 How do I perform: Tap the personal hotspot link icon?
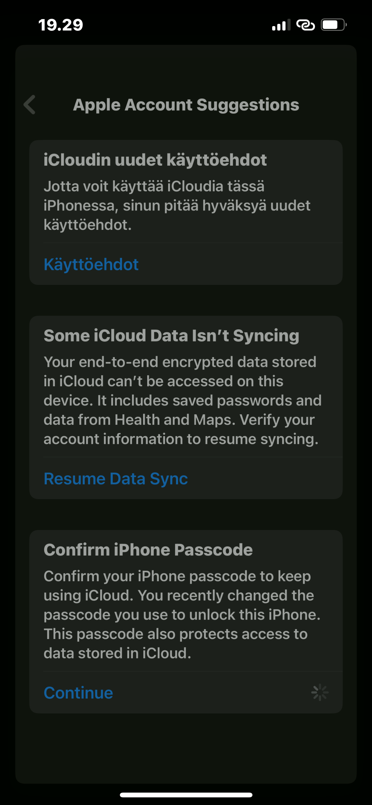pos(305,25)
